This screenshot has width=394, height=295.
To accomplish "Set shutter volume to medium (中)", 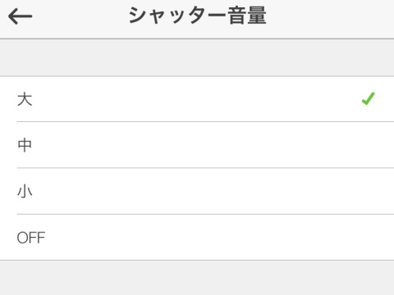I will coord(197,145).
